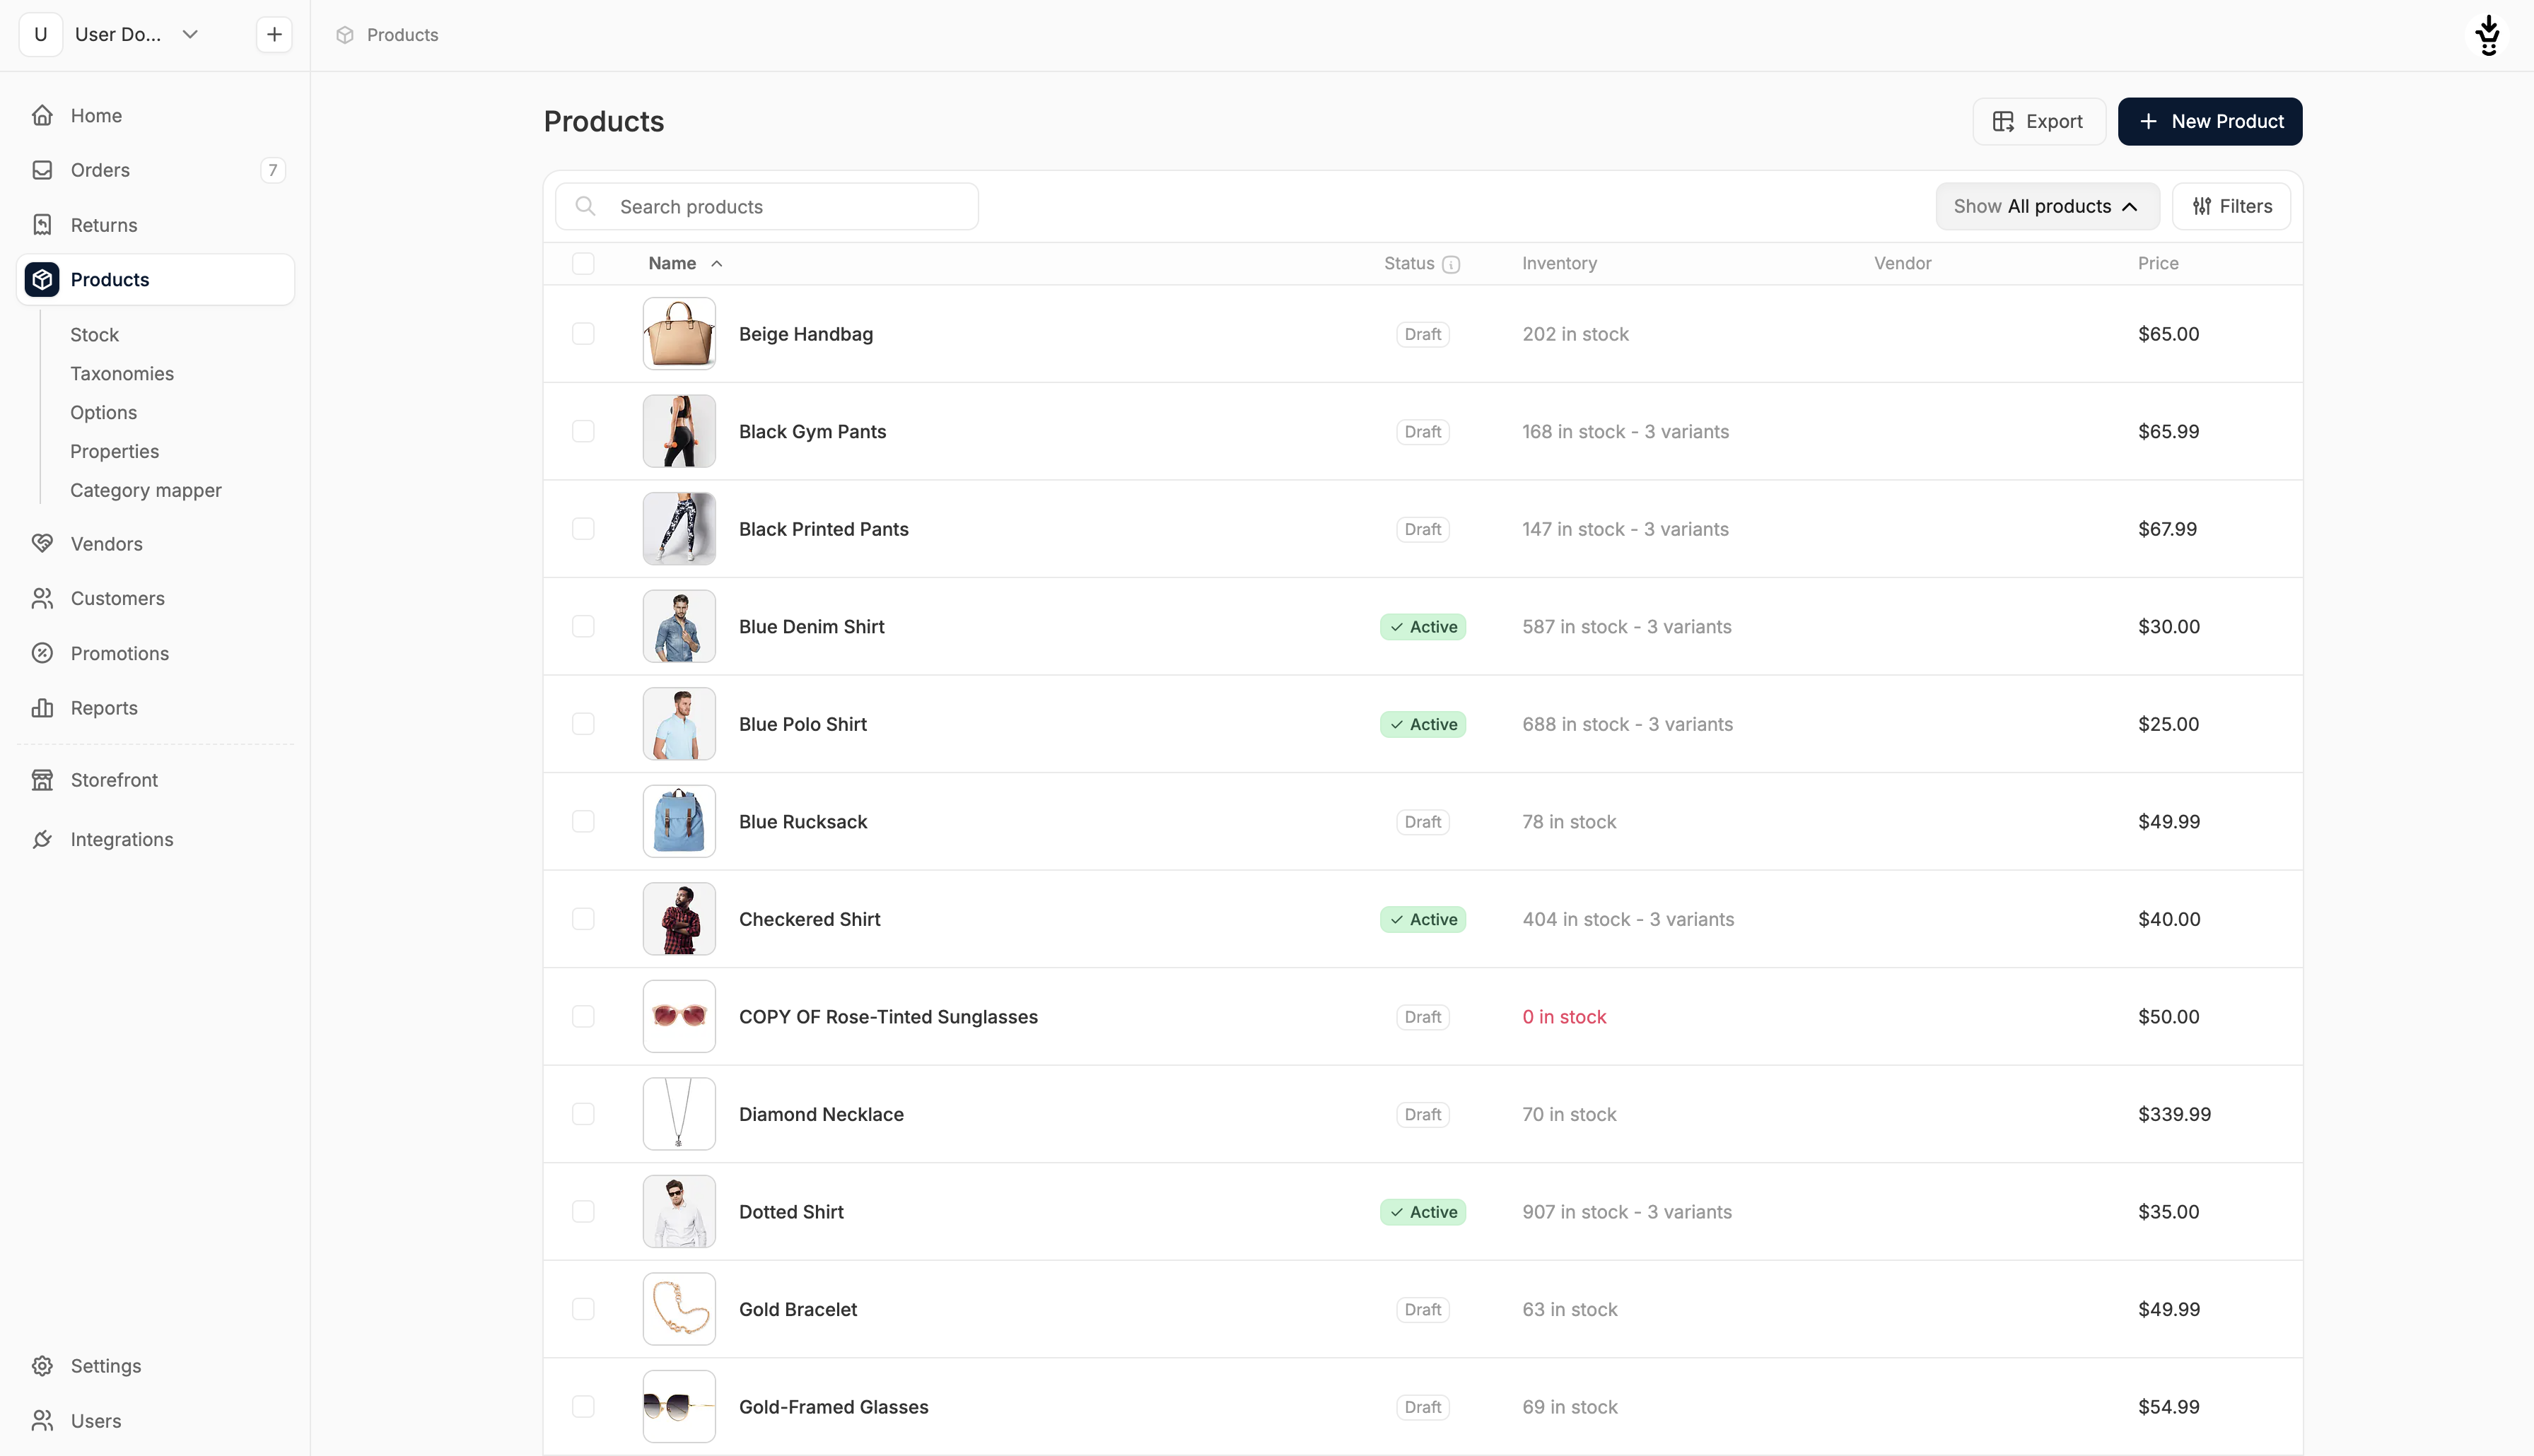2534x1456 pixels.
Task: Click the Status column info icon
Action: tap(1451, 264)
